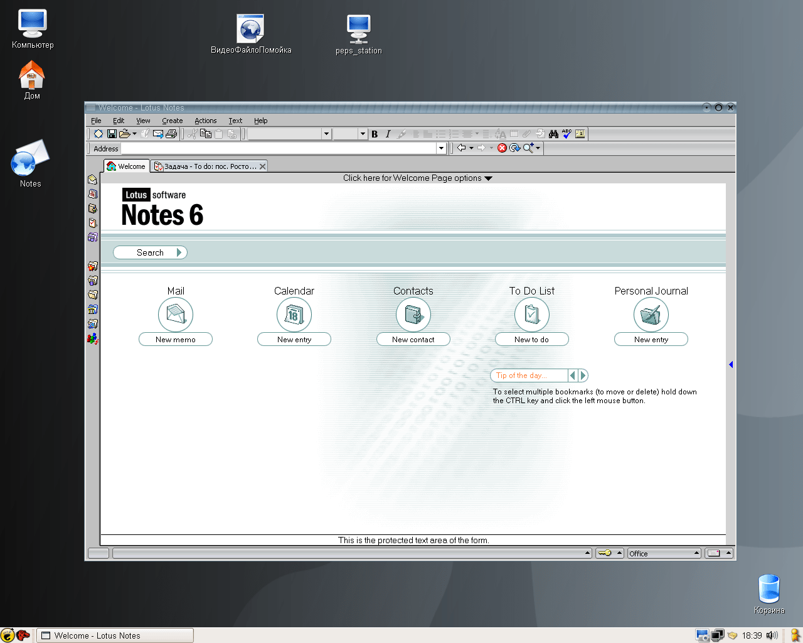The height and width of the screenshot is (643, 803).
Task: Open the To Do bookmark in the sidebar
Action: tap(93, 223)
